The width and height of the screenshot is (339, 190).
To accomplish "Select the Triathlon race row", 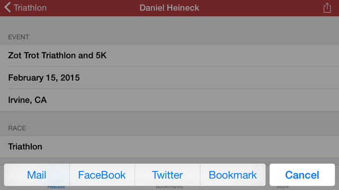I will click(x=169, y=147).
